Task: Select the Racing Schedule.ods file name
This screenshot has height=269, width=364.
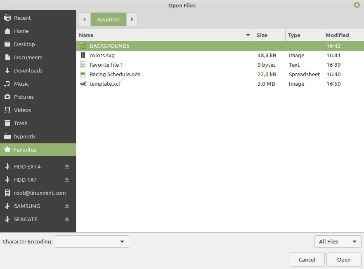Action: pyautogui.click(x=115, y=75)
